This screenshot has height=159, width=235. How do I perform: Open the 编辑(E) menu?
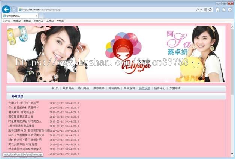(17, 21)
